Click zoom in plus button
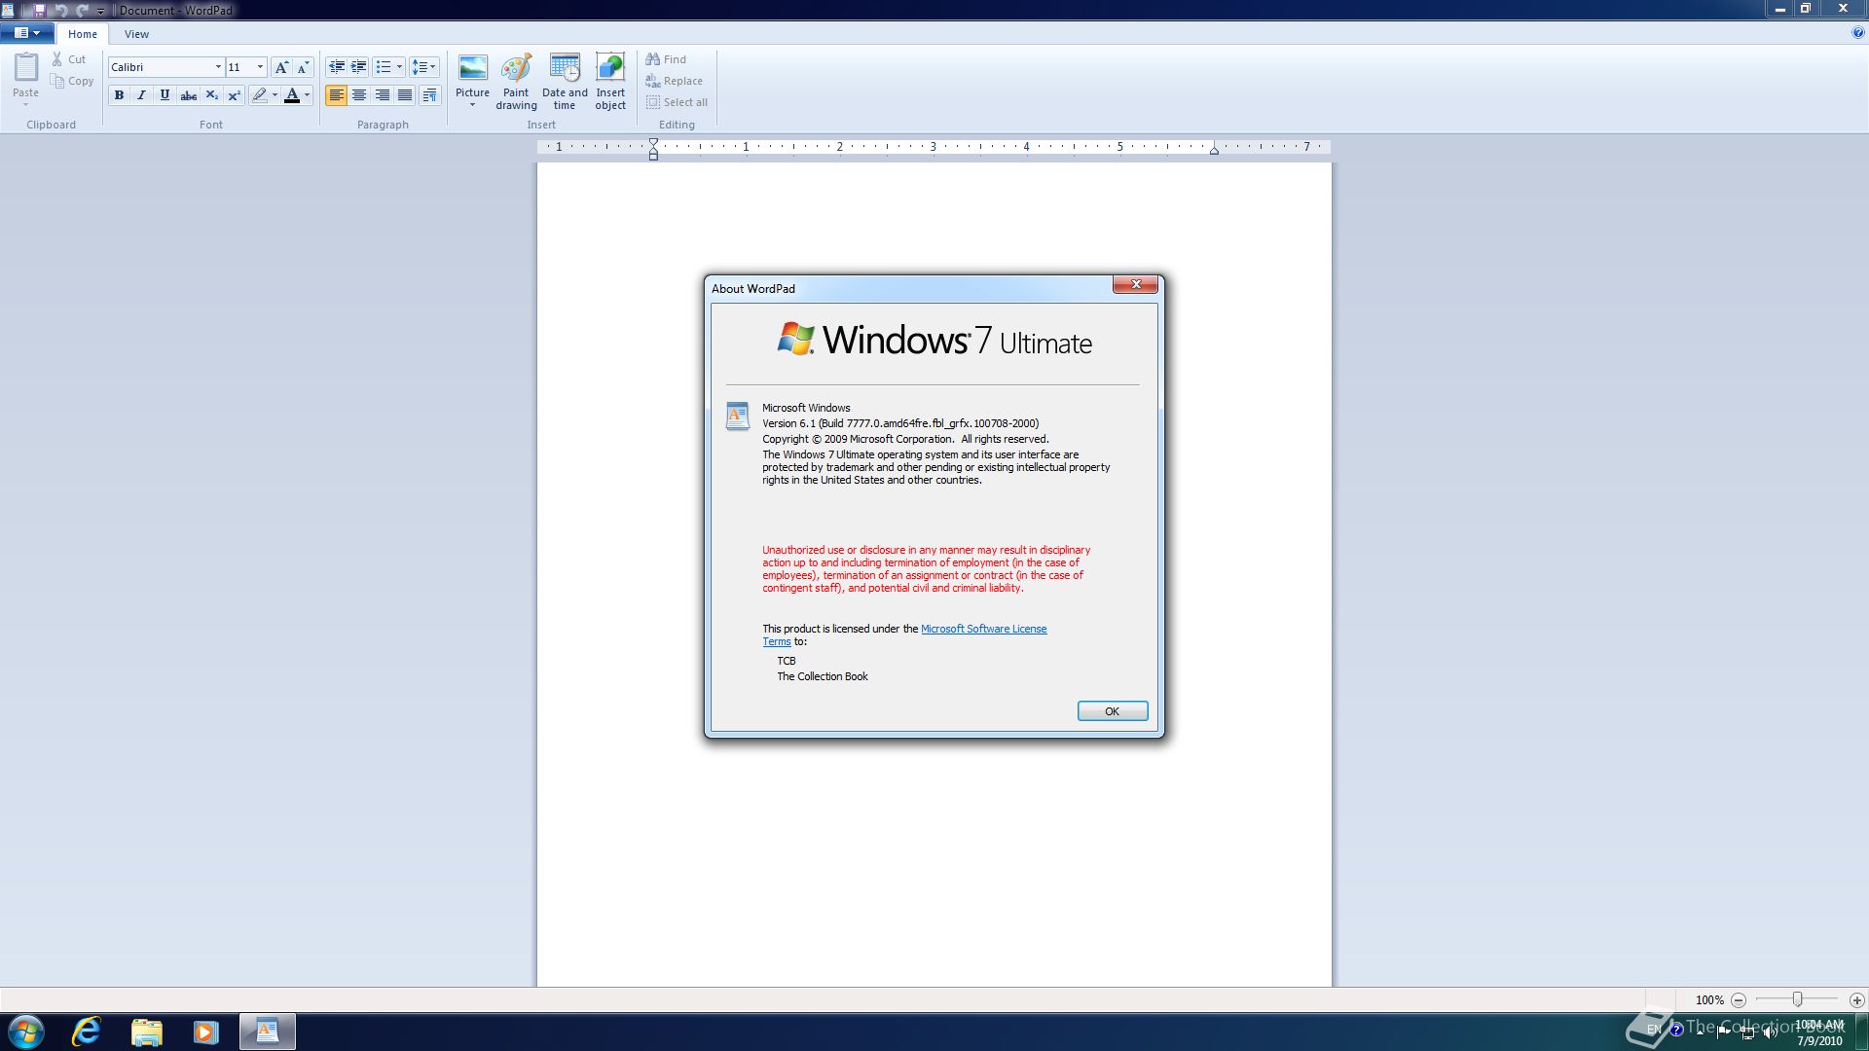This screenshot has height=1051, width=1869. pos(1856,999)
